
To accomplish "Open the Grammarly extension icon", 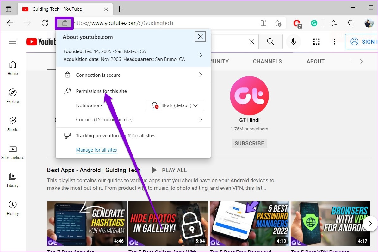I will point(314,23).
